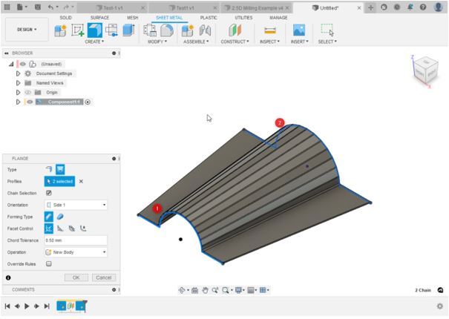Open the INSPECT dropdown menu
This screenshot has height=319, width=449.
coord(269,42)
